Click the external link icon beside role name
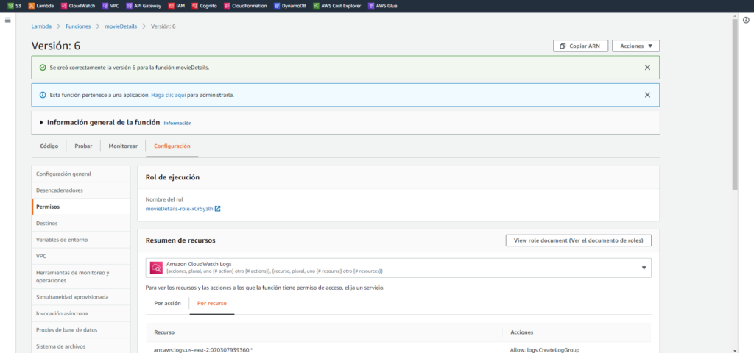Screen dimensions: 754x353 218,209
